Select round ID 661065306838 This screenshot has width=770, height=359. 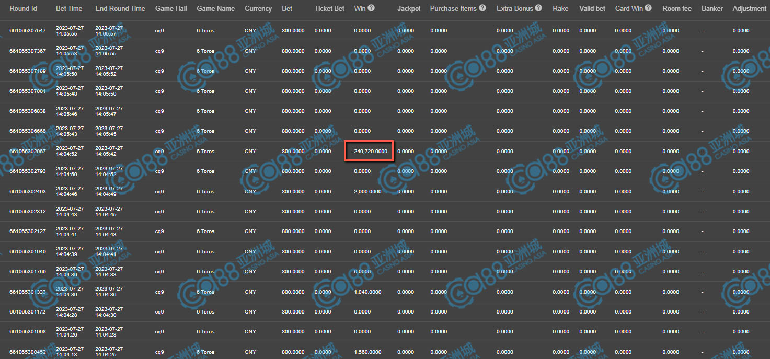coord(28,111)
